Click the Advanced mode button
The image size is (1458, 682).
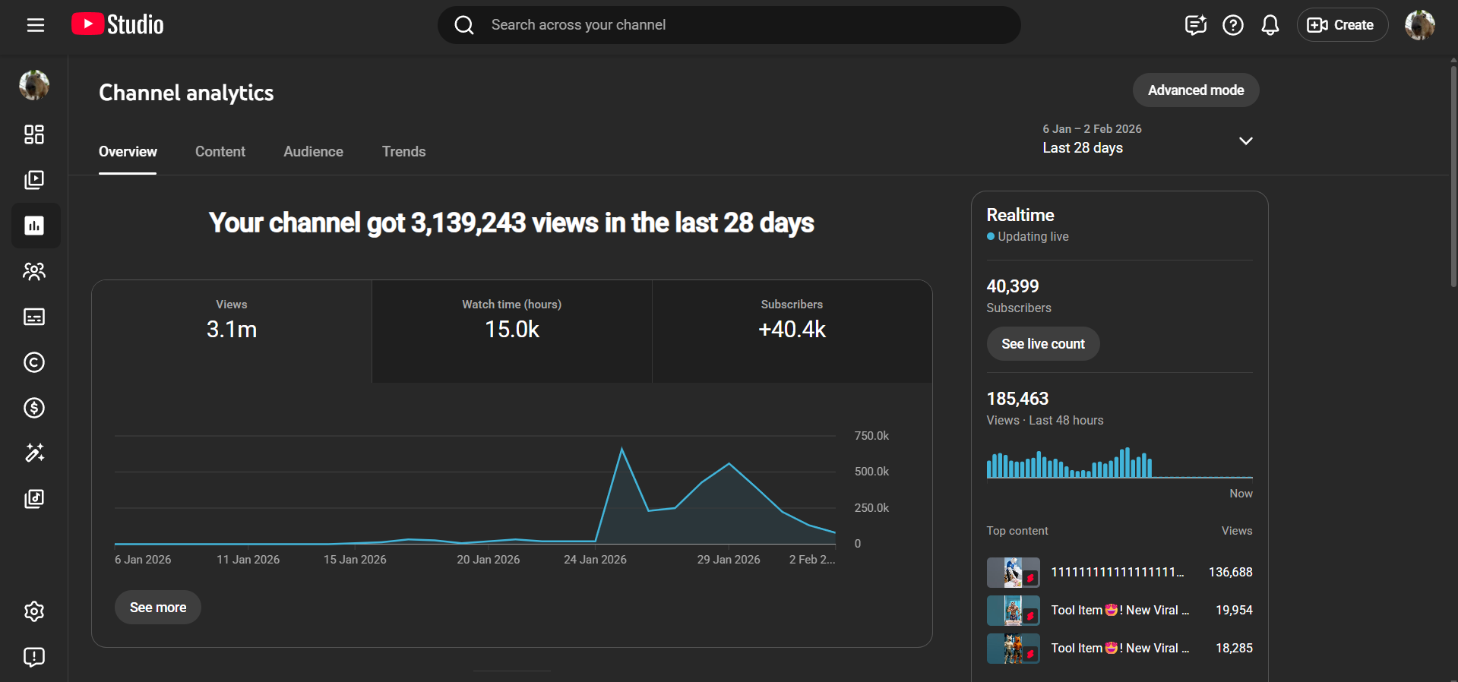(1195, 90)
